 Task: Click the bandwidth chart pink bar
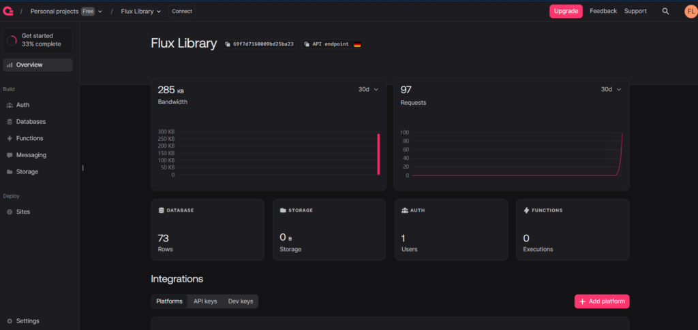pos(378,154)
